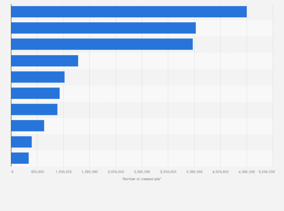
Task: Click the 0 label on the x-axis
Action: click(12, 171)
